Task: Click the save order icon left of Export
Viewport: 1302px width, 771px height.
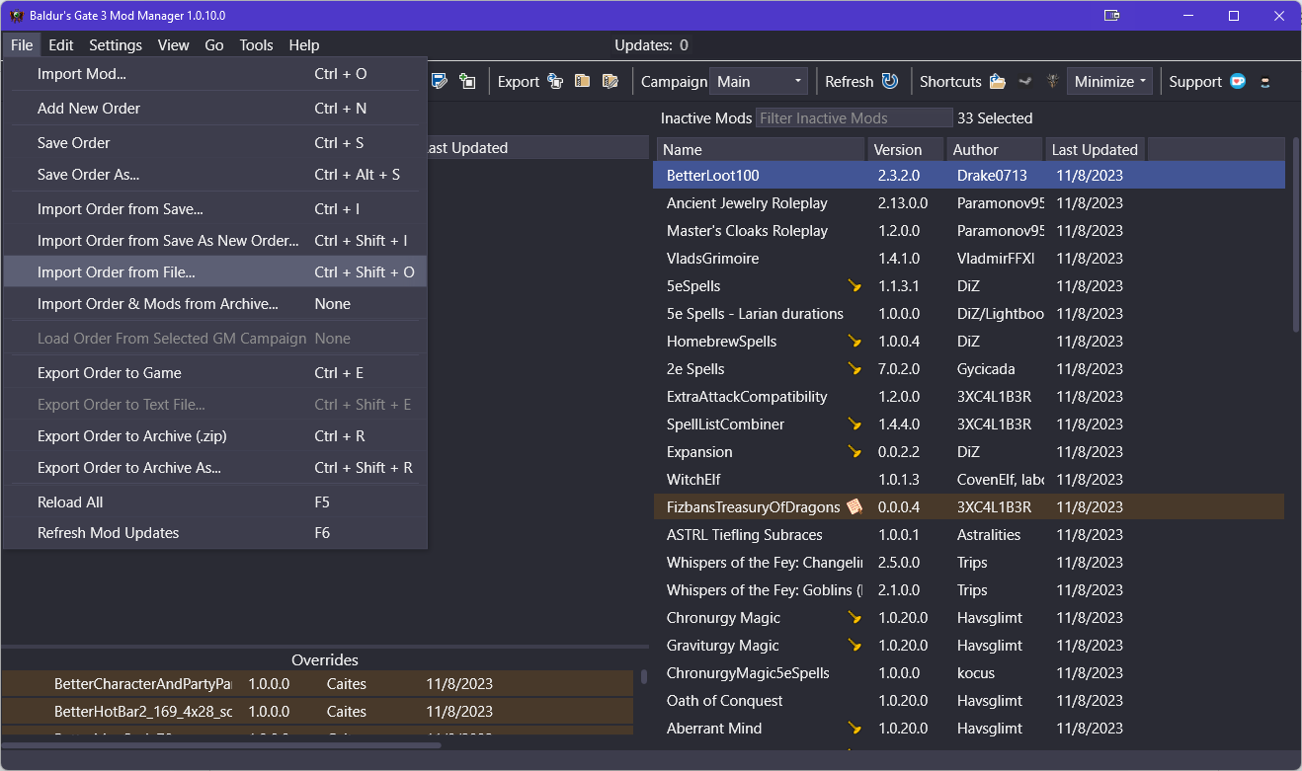Action: (x=441, y=81)
